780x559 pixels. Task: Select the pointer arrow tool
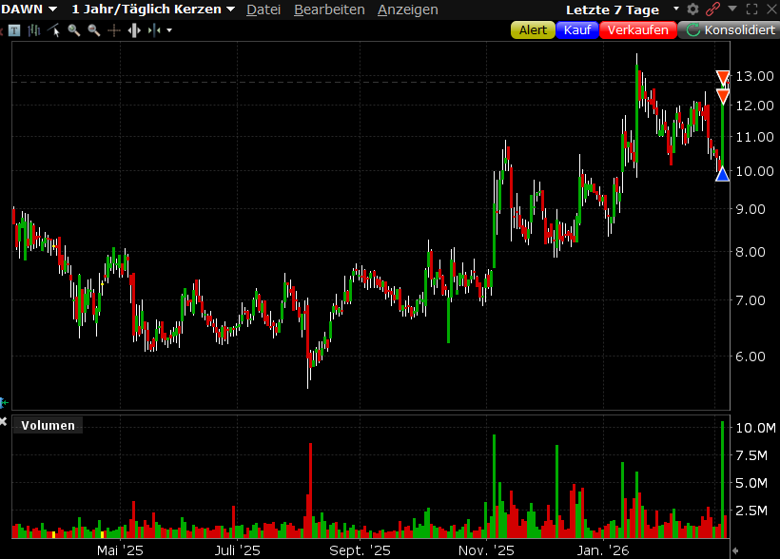tap(55, 29)
